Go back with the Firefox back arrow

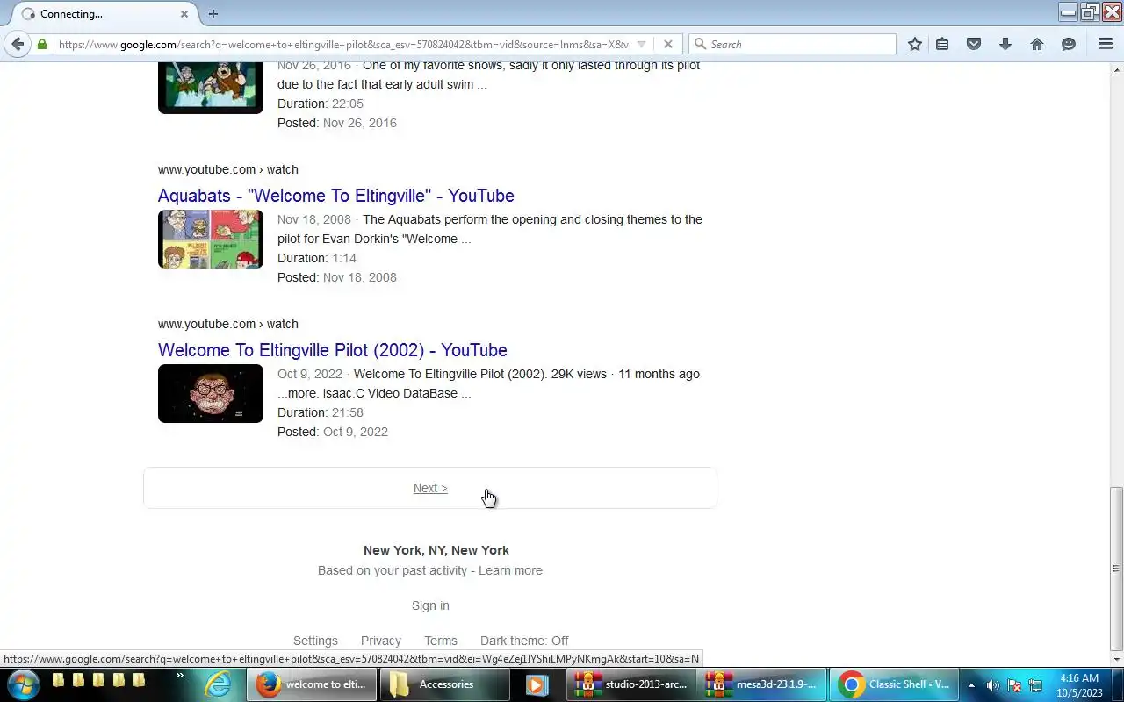point(18,44)
